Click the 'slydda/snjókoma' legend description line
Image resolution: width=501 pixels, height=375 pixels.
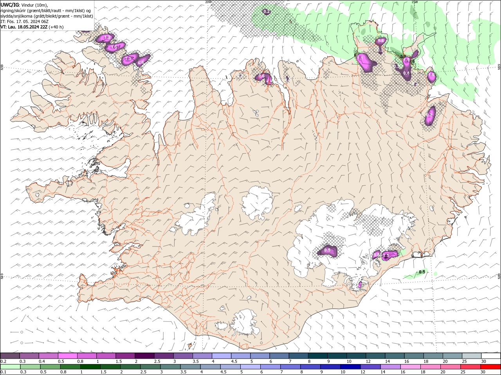47,16
